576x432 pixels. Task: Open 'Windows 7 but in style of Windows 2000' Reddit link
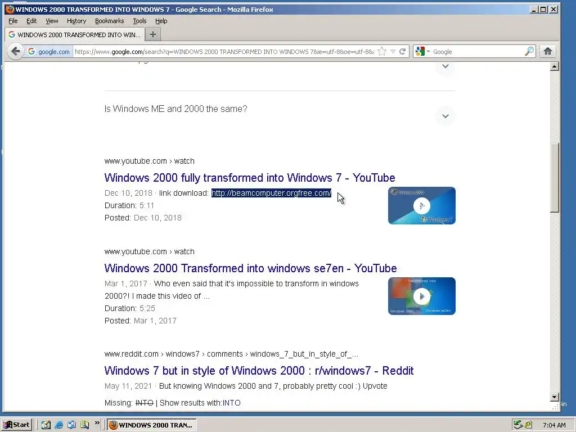[x=259, y=371]
